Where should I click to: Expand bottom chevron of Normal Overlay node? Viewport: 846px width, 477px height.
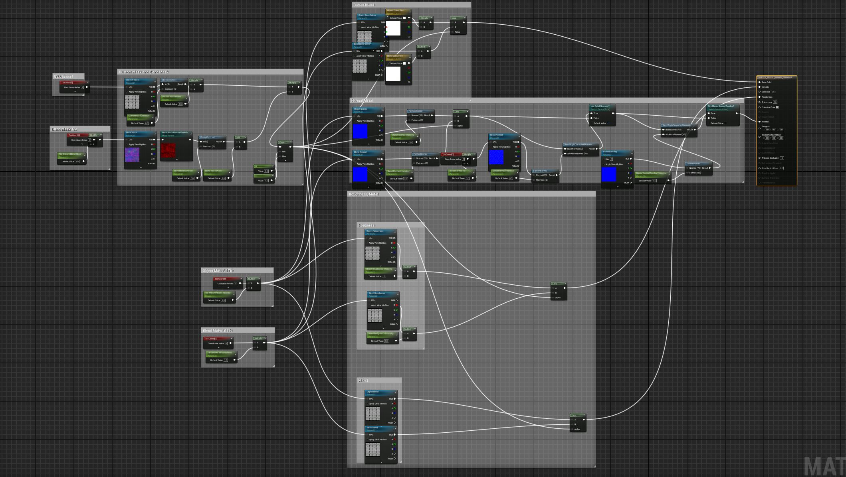coord(617,186)
